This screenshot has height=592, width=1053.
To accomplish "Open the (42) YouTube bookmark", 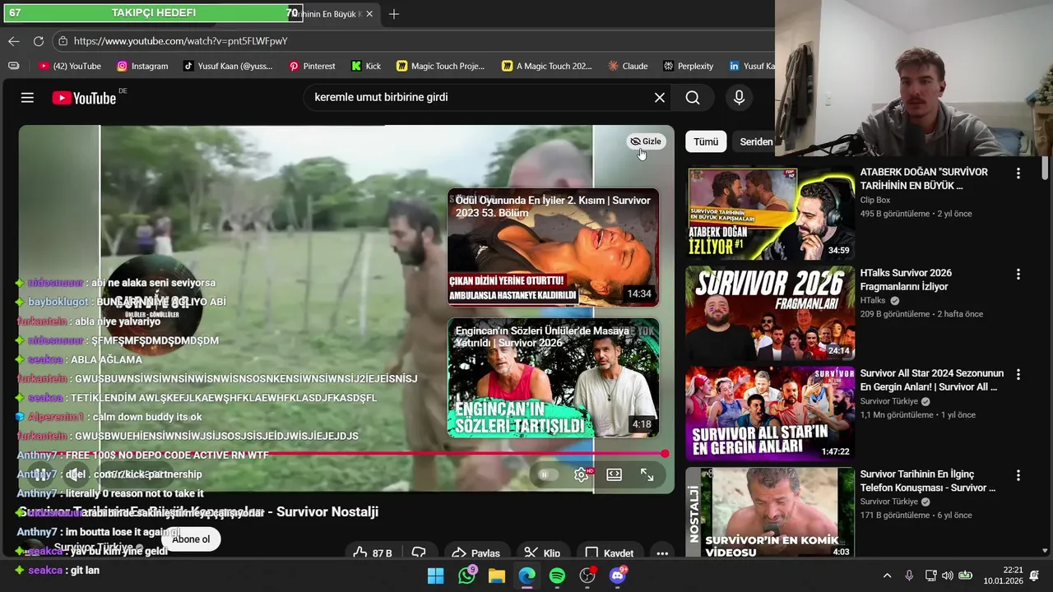I will coord(69,66).
